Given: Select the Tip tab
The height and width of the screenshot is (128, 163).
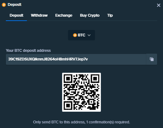Looking at the screenshot, I should (x=110, y=15).
